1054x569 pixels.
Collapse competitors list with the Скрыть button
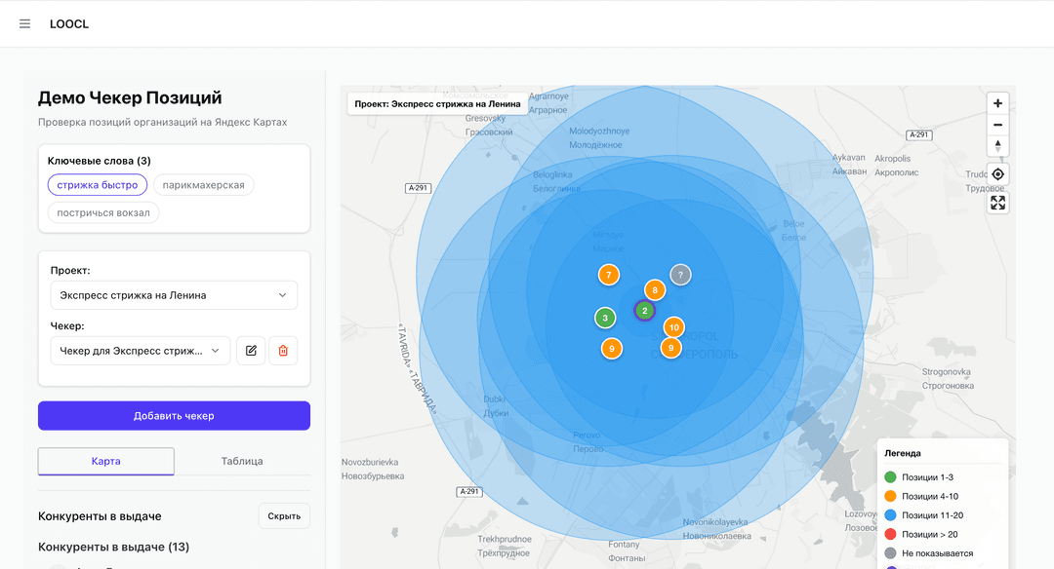click(x=284, y=516)
